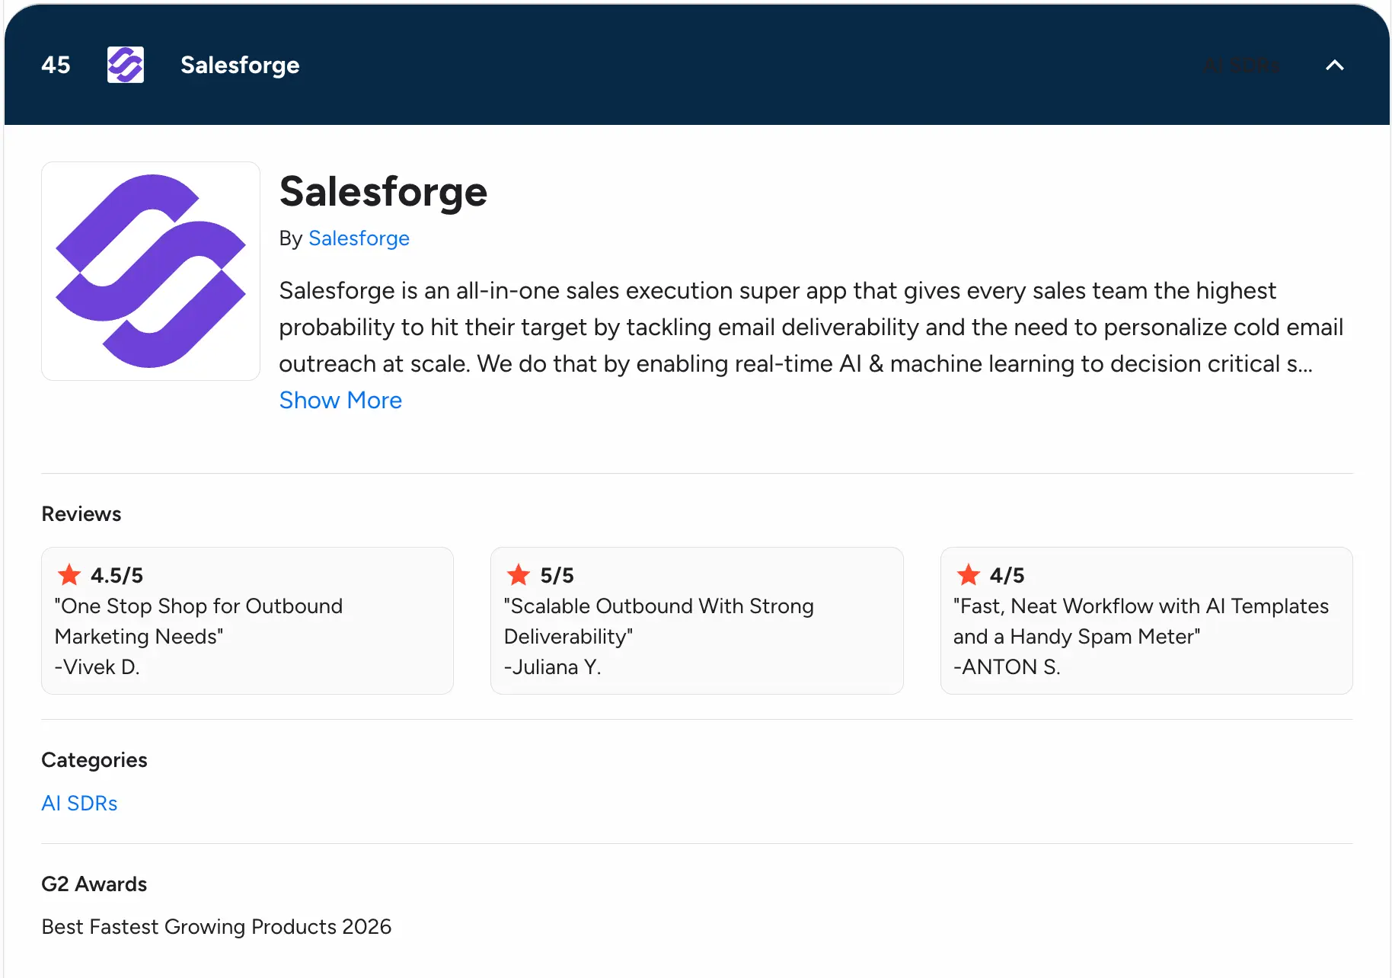The height and width of the screenshot is (978, 1392).
Task: Click the Salesforge description paragraph
Action: (x=811, y=328)
